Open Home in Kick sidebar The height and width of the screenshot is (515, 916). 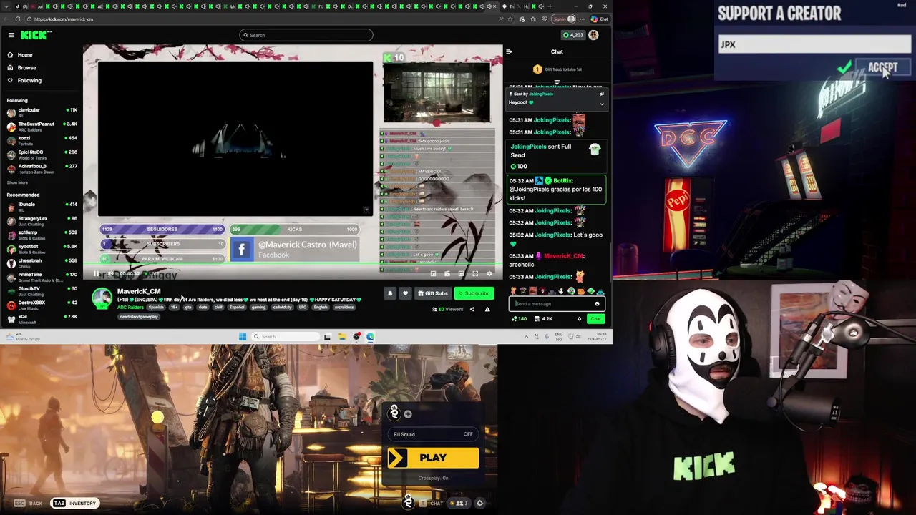click(x=19, y=55)
